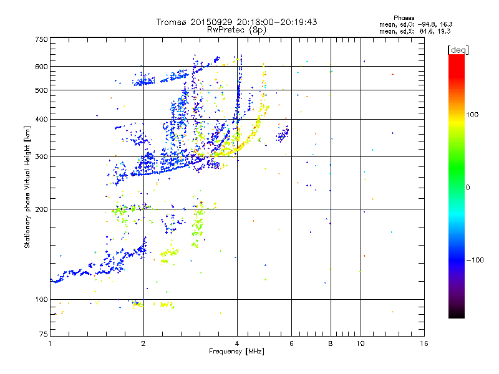Click the 'mean, sd,X: 81.6, 19.3' statistic
The height and width of the screenshot is (374, 499).
click(x=415, y=31)
